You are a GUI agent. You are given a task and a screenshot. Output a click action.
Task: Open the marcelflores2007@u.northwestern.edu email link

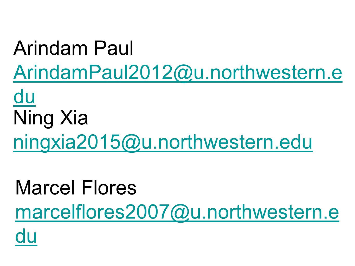tap(177, 212)
